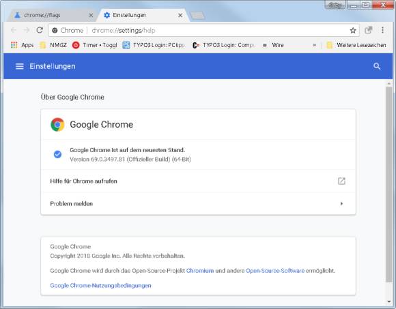Viewport: 396px width, 309px height.
Task: Reload the page using the refresh icon
Action: pos(40,30)
